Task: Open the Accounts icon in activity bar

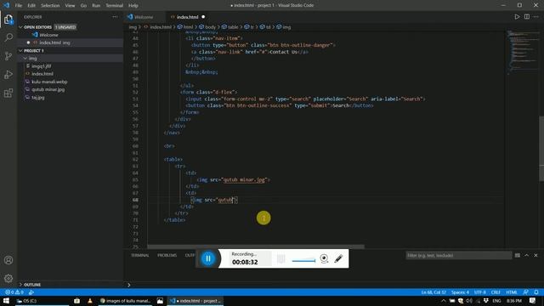Action: (8, 260)
